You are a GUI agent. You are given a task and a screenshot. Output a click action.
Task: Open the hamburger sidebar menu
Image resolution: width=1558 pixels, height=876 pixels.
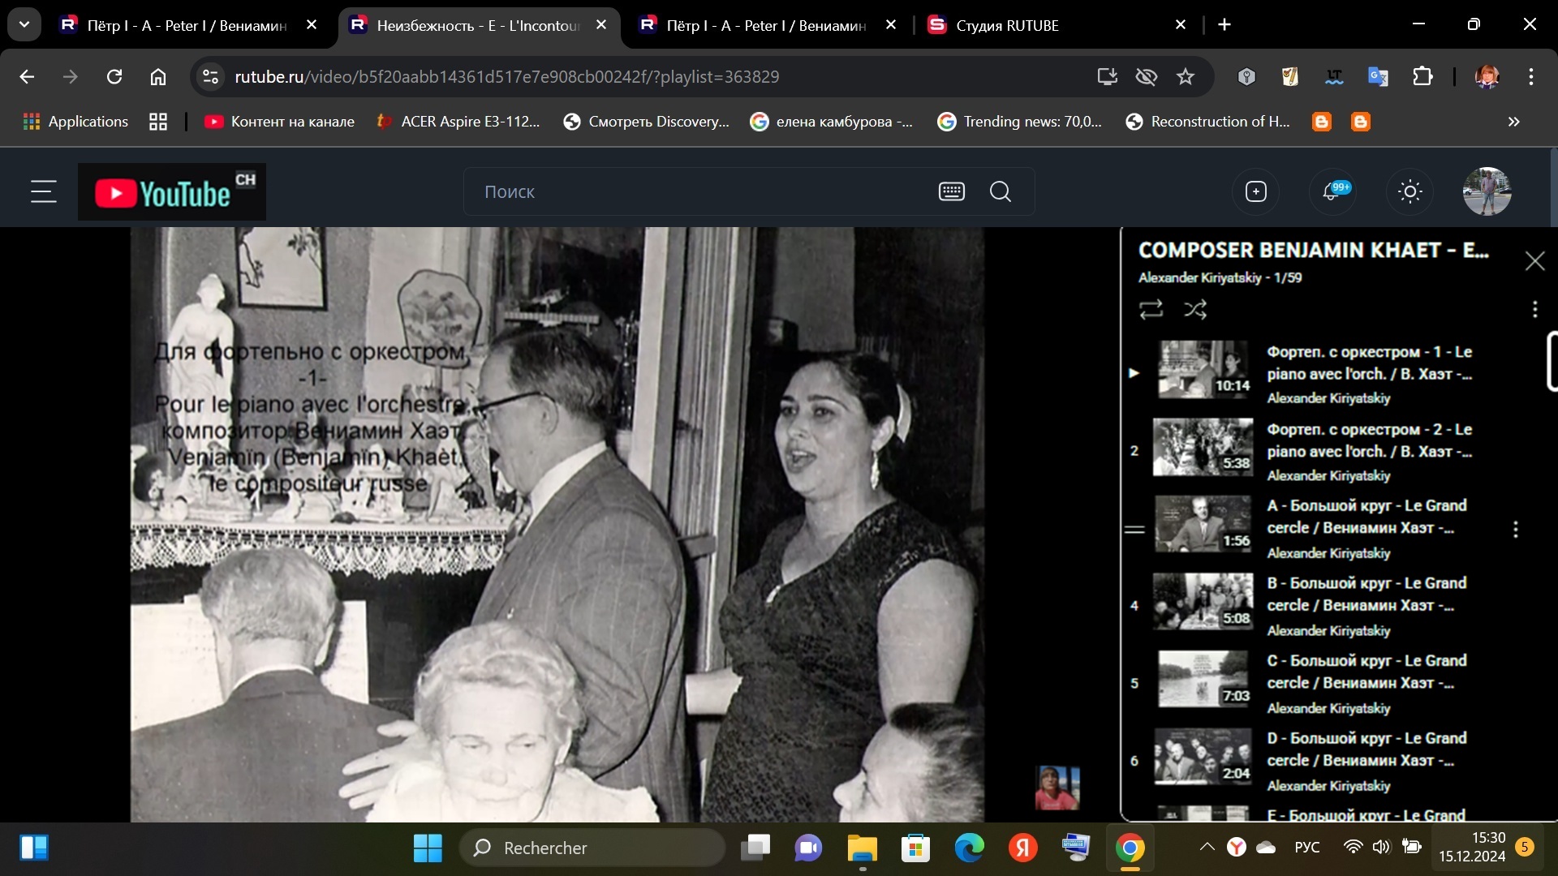tap(43, 192)
